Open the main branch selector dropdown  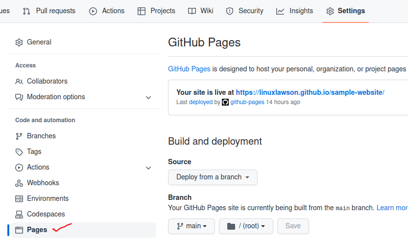click(x=192, y=226)
